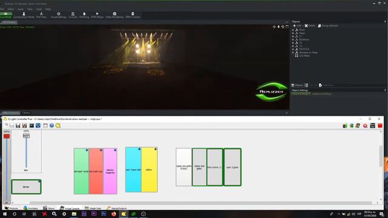This screenshot has width=388, height=218.
Task: Click New workspace icon in QLC+ toolbar
Action: (x=7, y=125)
